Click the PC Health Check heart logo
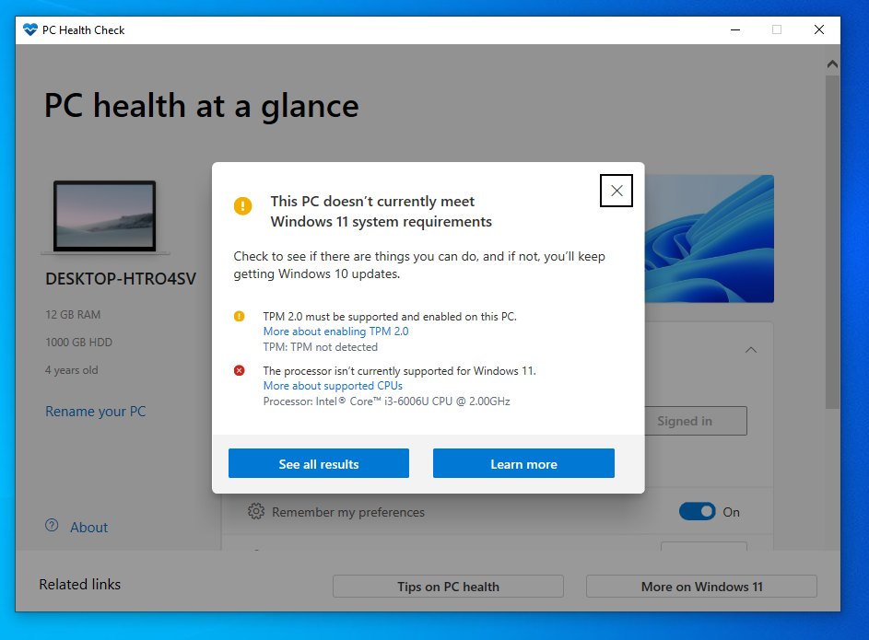 coord(29,29)
